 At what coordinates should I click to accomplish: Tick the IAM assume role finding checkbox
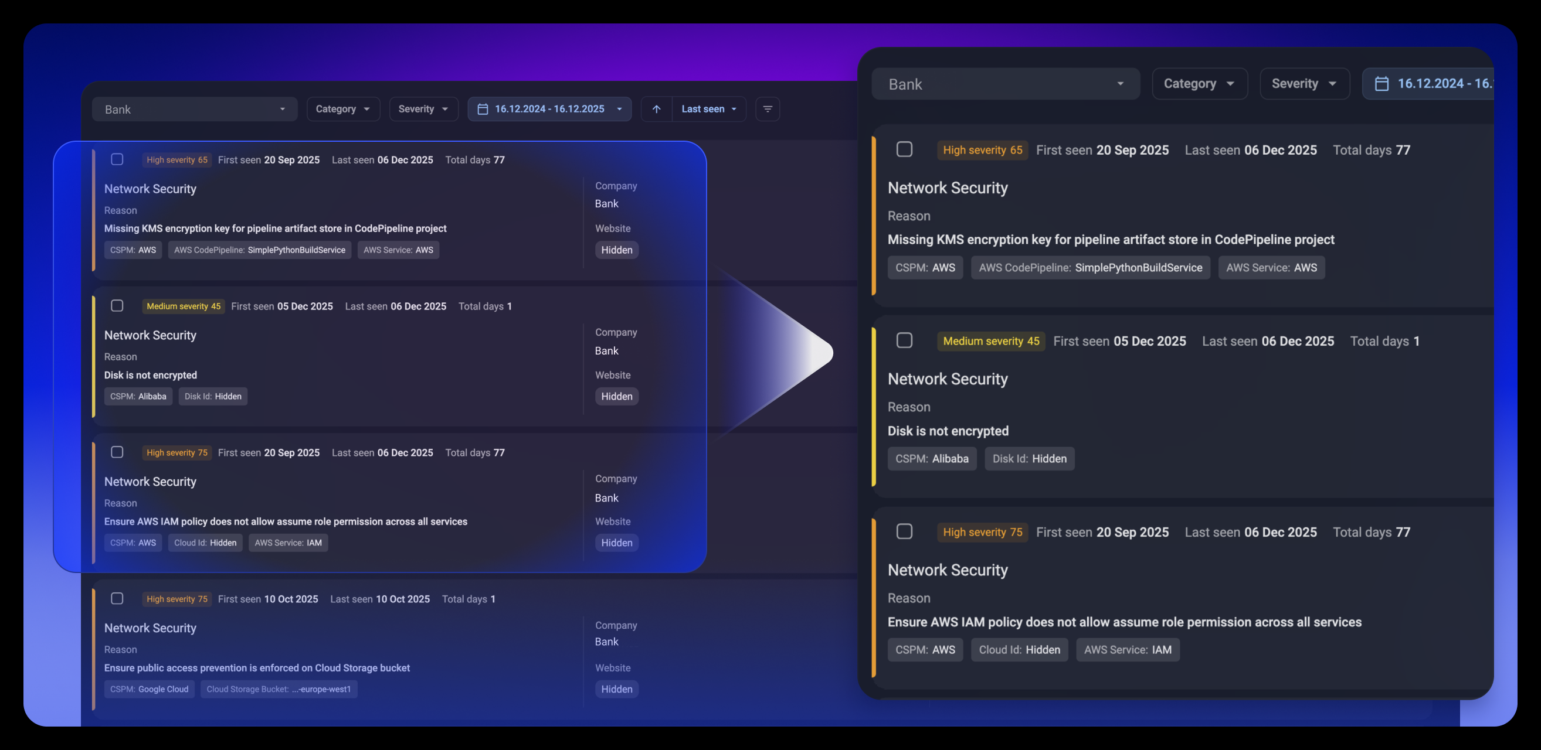(117, 452)
